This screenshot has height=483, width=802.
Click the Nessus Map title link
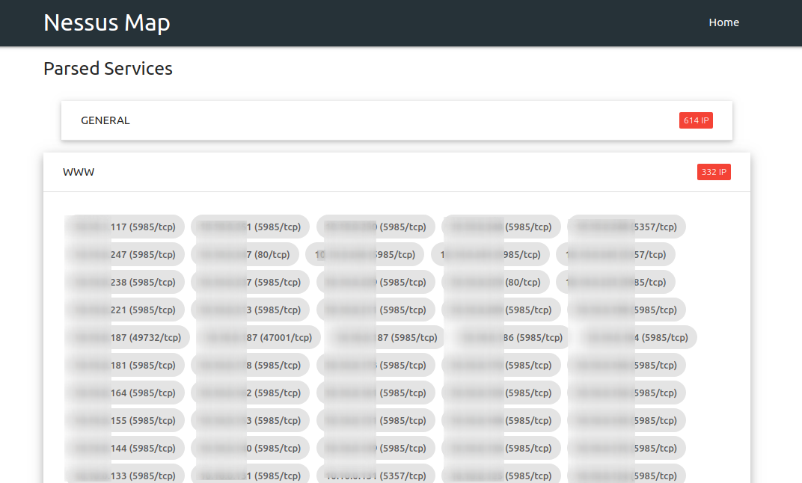106,22
